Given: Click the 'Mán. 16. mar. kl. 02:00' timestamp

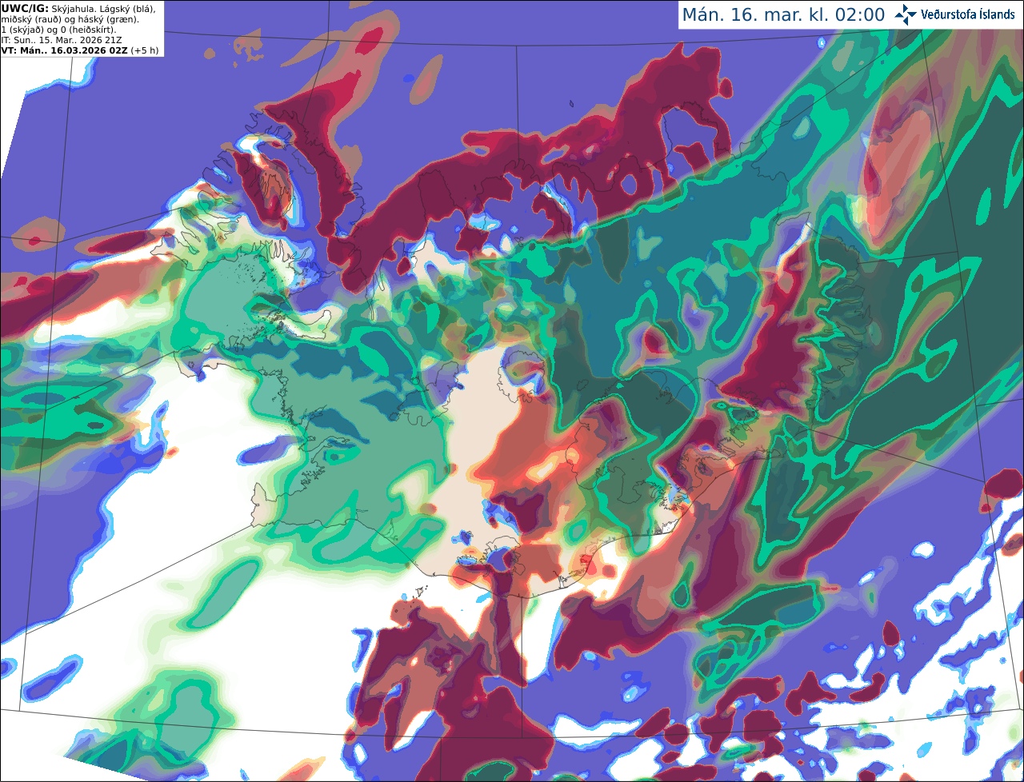Looking at the screenshot, I should coord(783,14).
